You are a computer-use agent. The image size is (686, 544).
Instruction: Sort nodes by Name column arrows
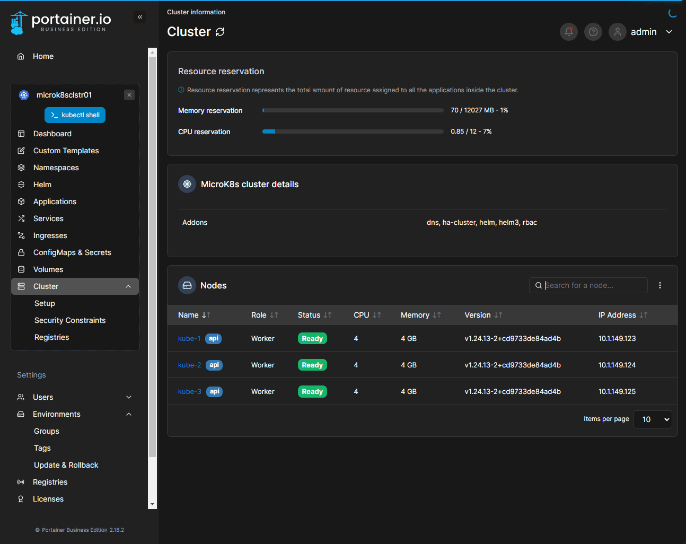[x=206, y=315]
